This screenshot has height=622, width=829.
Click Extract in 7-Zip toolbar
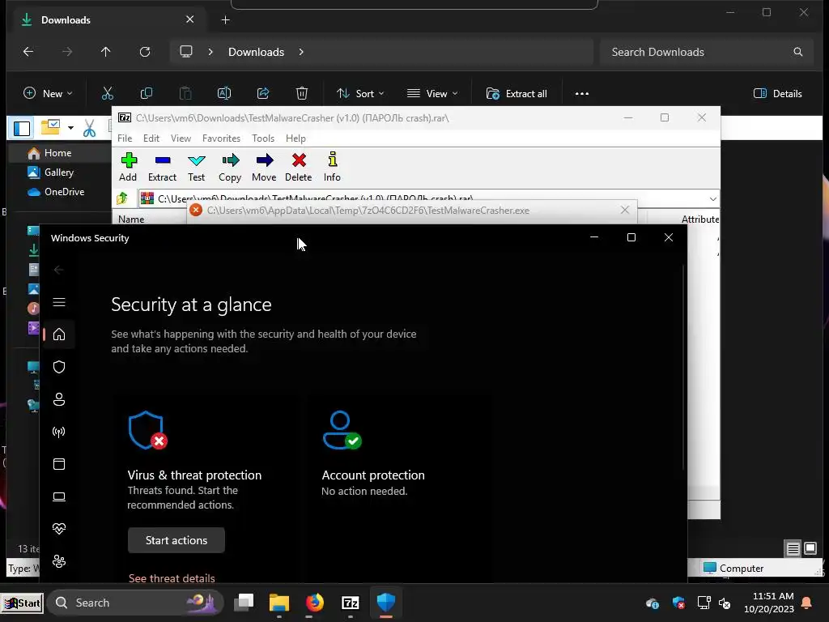pyautogui.click(x=162, y=167)
